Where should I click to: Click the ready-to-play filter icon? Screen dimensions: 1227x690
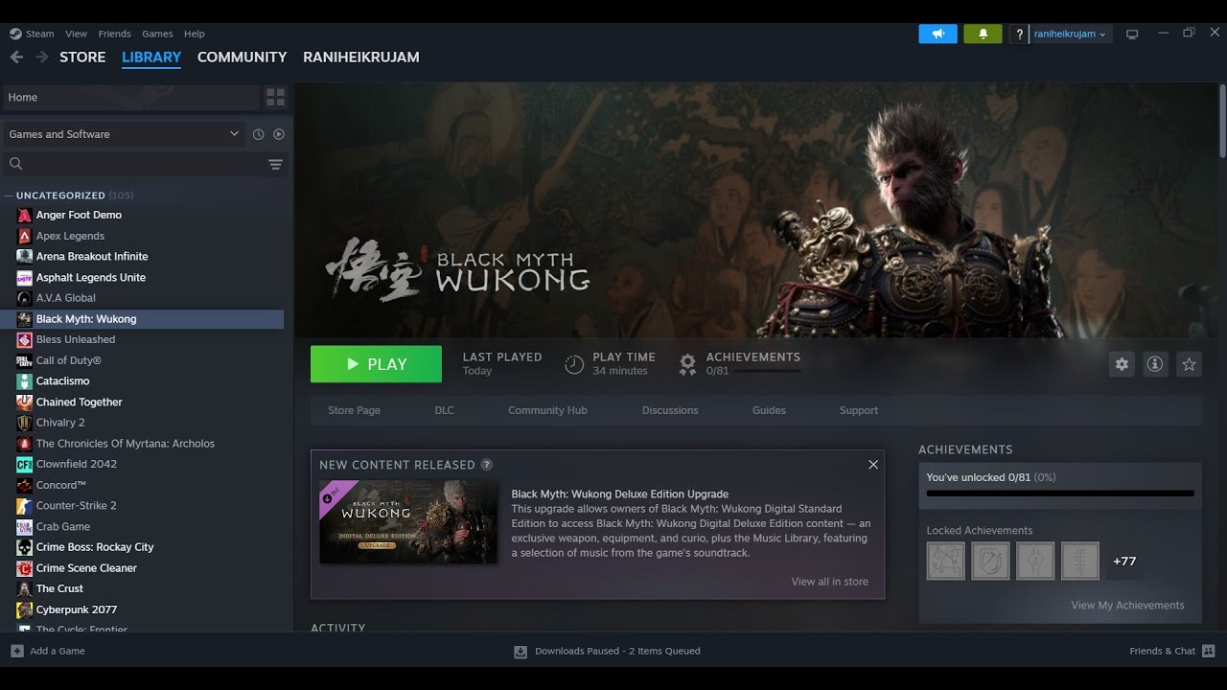point(279,134)
